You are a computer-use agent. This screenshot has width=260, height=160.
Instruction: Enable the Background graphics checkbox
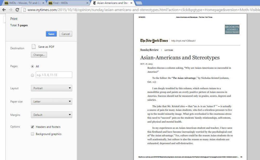point(32,134)
